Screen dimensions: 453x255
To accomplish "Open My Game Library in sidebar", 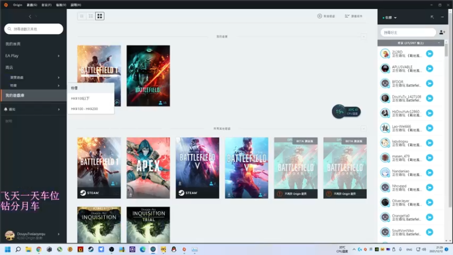I will (33, 95).
